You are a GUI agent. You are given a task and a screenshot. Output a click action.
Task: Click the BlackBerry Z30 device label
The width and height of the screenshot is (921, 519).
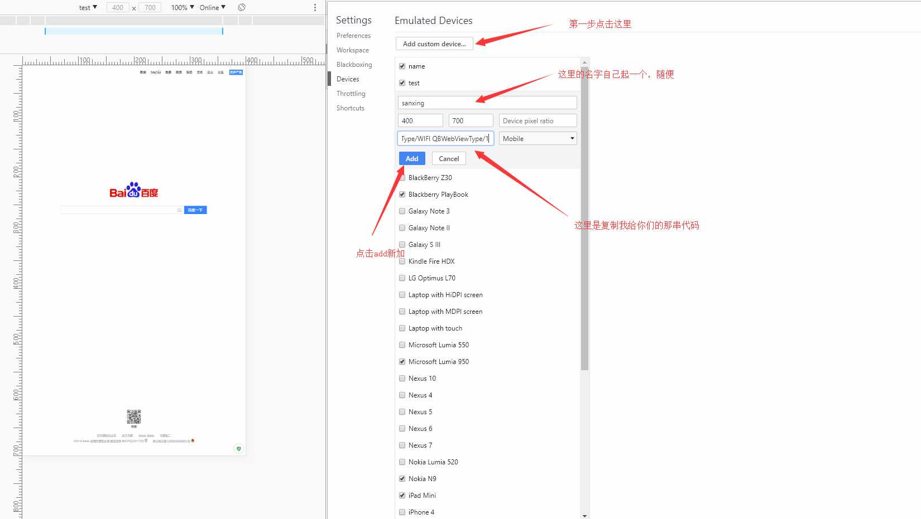[x=430, y=177]
